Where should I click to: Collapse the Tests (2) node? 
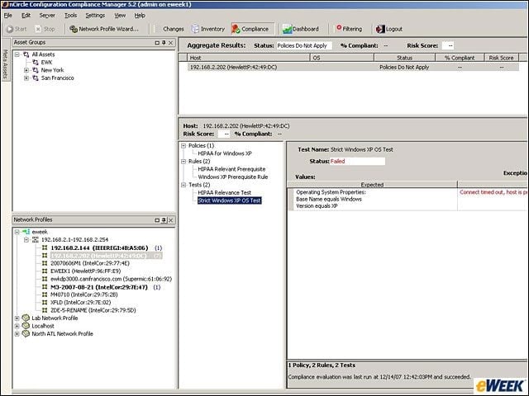coord(183,185)
